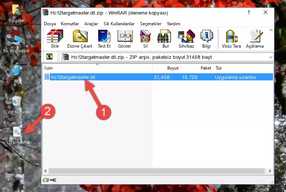Open the Araçlar menu
The width and height of the screenshot is (286, 192).
tap(91, 24)
